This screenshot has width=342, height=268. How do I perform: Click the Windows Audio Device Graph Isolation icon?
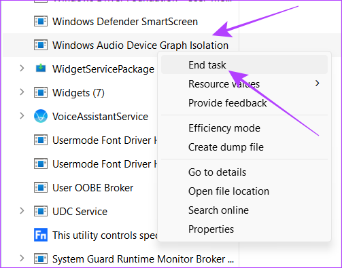pyautogui.click(x=41, y=45)
